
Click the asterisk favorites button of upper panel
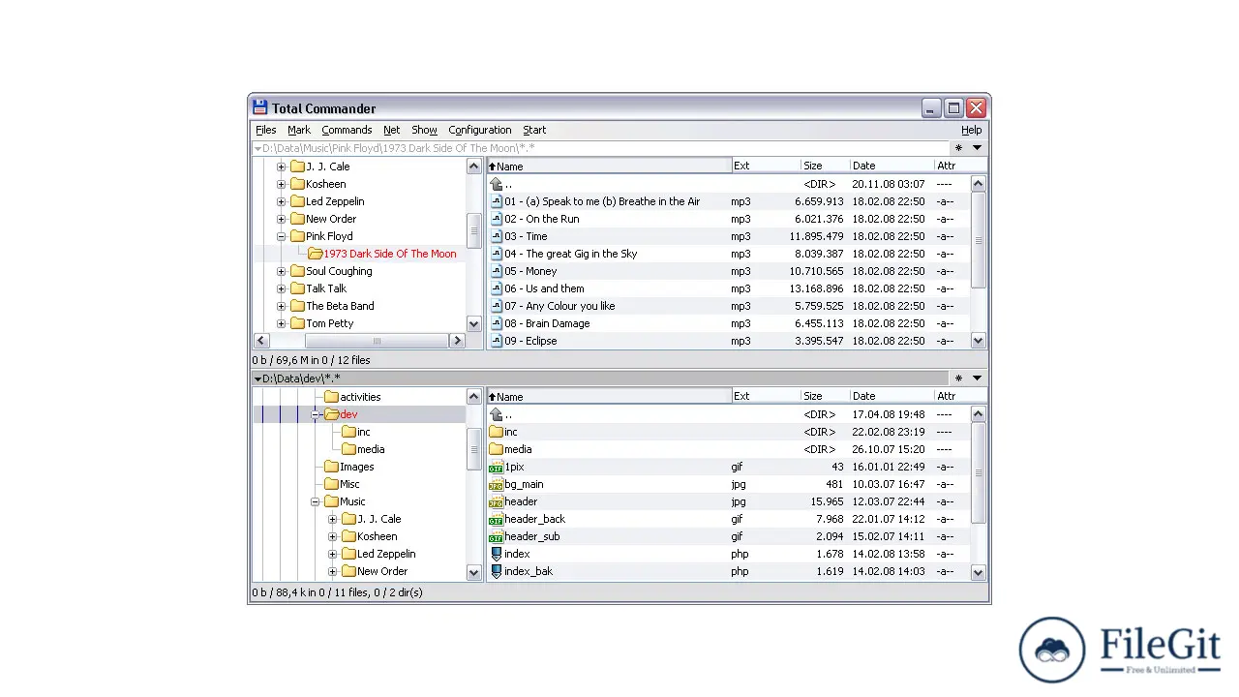(x=958, y=148)
